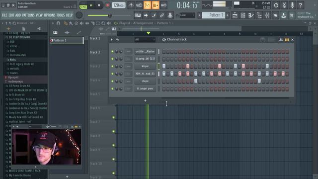Select the playlist paint brush tool
This screenshot has height=179, width=318.
click(x=71, y=23)
